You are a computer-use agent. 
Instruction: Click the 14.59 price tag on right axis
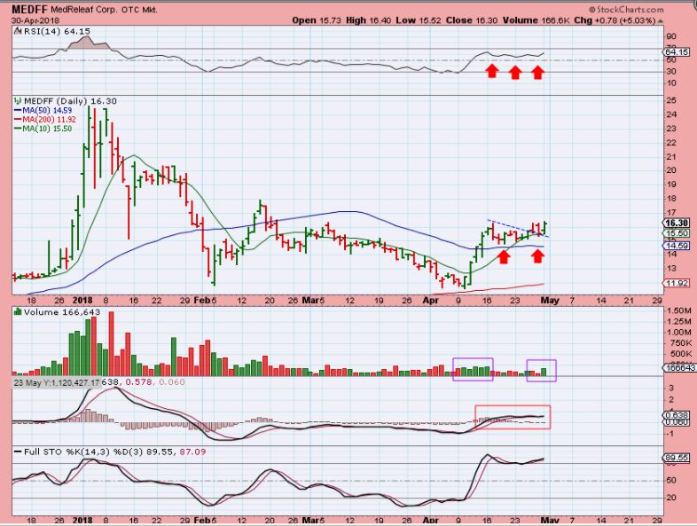676,246
